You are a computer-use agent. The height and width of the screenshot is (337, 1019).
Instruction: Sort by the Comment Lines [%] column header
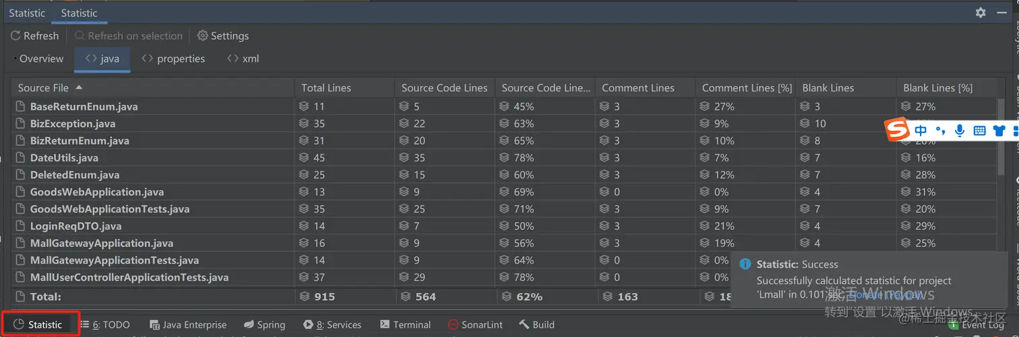tap(746, 87)
